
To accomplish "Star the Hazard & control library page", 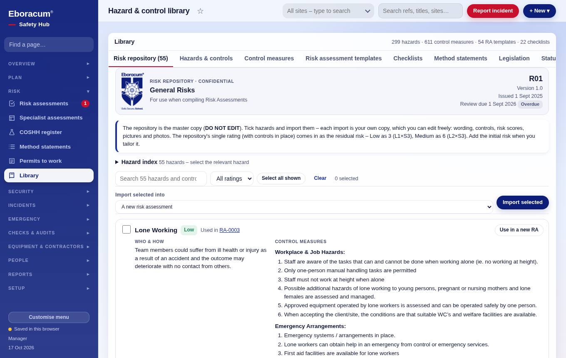I will coord(200,11).
